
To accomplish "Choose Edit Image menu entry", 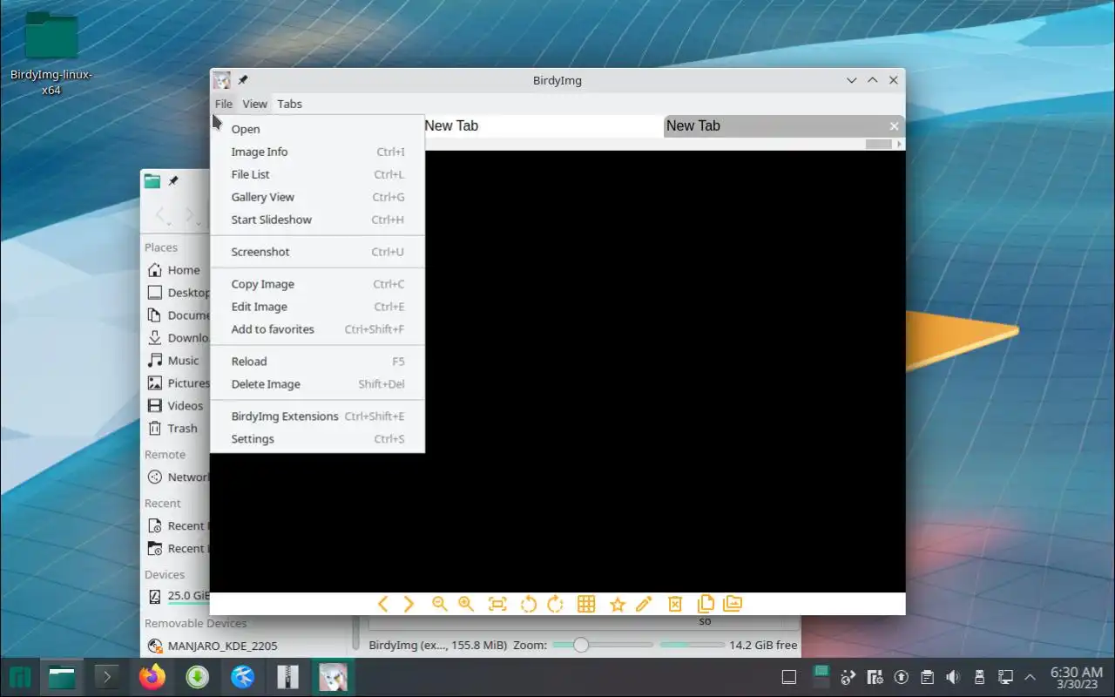I will tap(317, 307).
